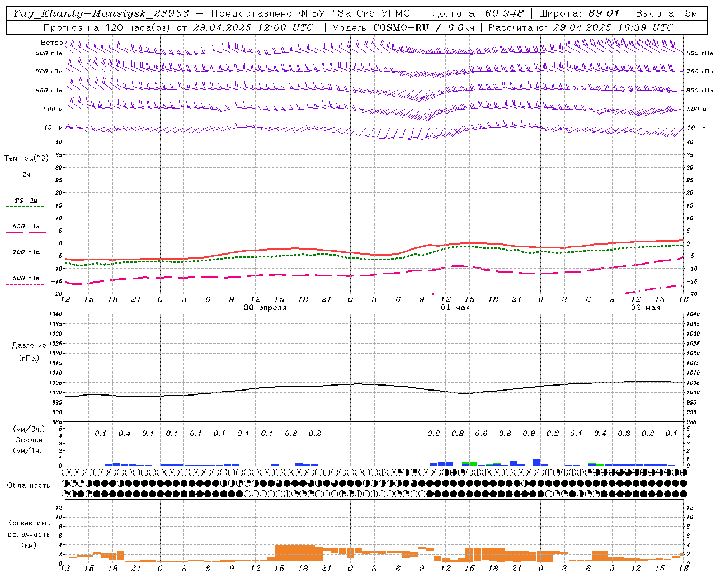
Task: Click the "Конвективн." convective cloud label
Action: pyautogui.click(x=29, y=523)
